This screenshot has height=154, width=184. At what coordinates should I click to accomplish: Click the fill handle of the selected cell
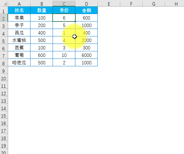(75, 21)
